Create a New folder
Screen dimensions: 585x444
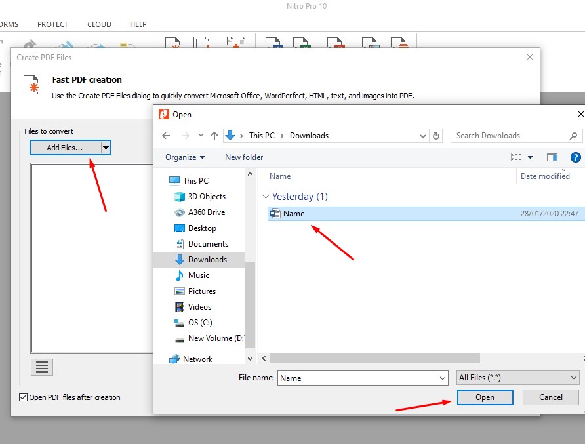243,157
